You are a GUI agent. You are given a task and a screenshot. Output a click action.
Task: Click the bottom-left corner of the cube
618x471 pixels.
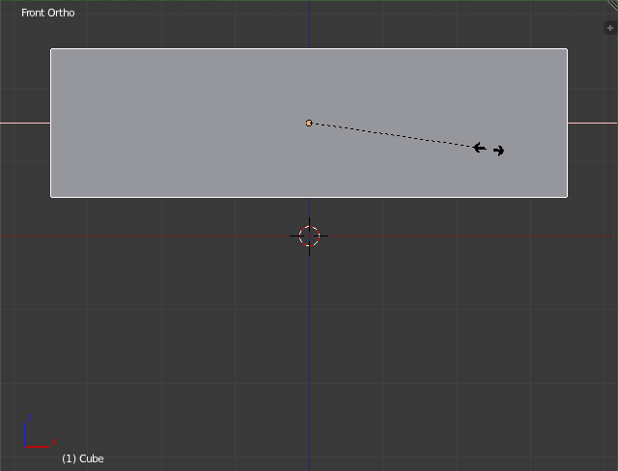51,196
